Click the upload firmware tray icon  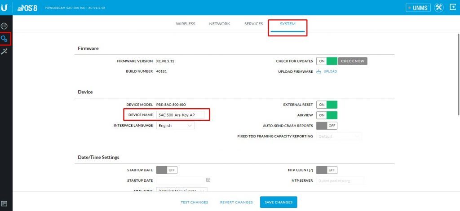318,71
